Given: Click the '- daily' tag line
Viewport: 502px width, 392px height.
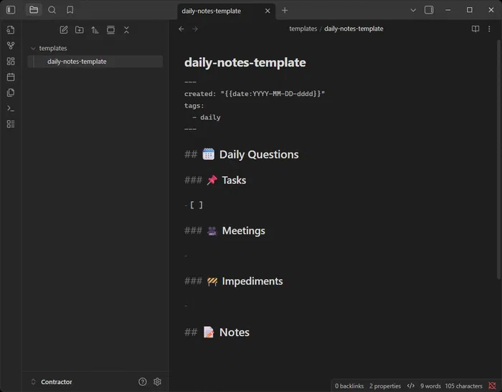Looking at the screenshot, I should (x=207, y=118).
